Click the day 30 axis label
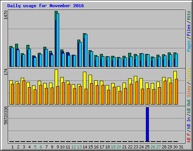This screenshot has height=151, width=193. [x=175, y=147]
